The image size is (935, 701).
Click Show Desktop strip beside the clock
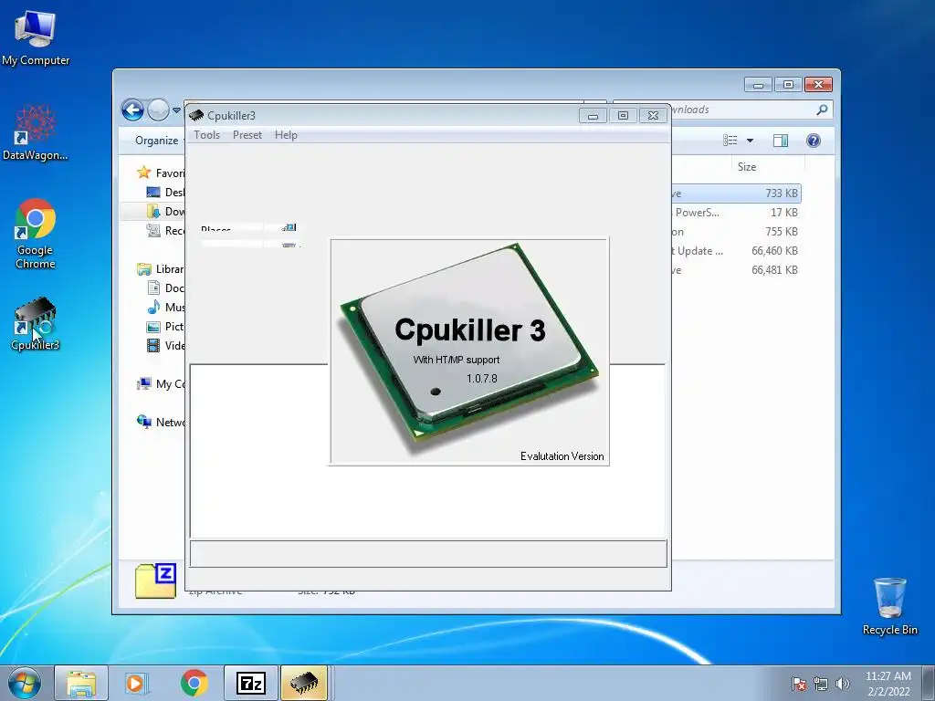[930, 683]
